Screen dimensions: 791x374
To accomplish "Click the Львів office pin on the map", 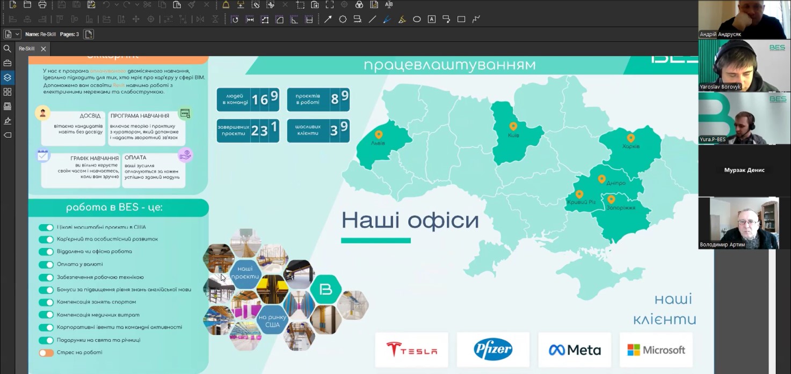I will click(x=379, y=134).
